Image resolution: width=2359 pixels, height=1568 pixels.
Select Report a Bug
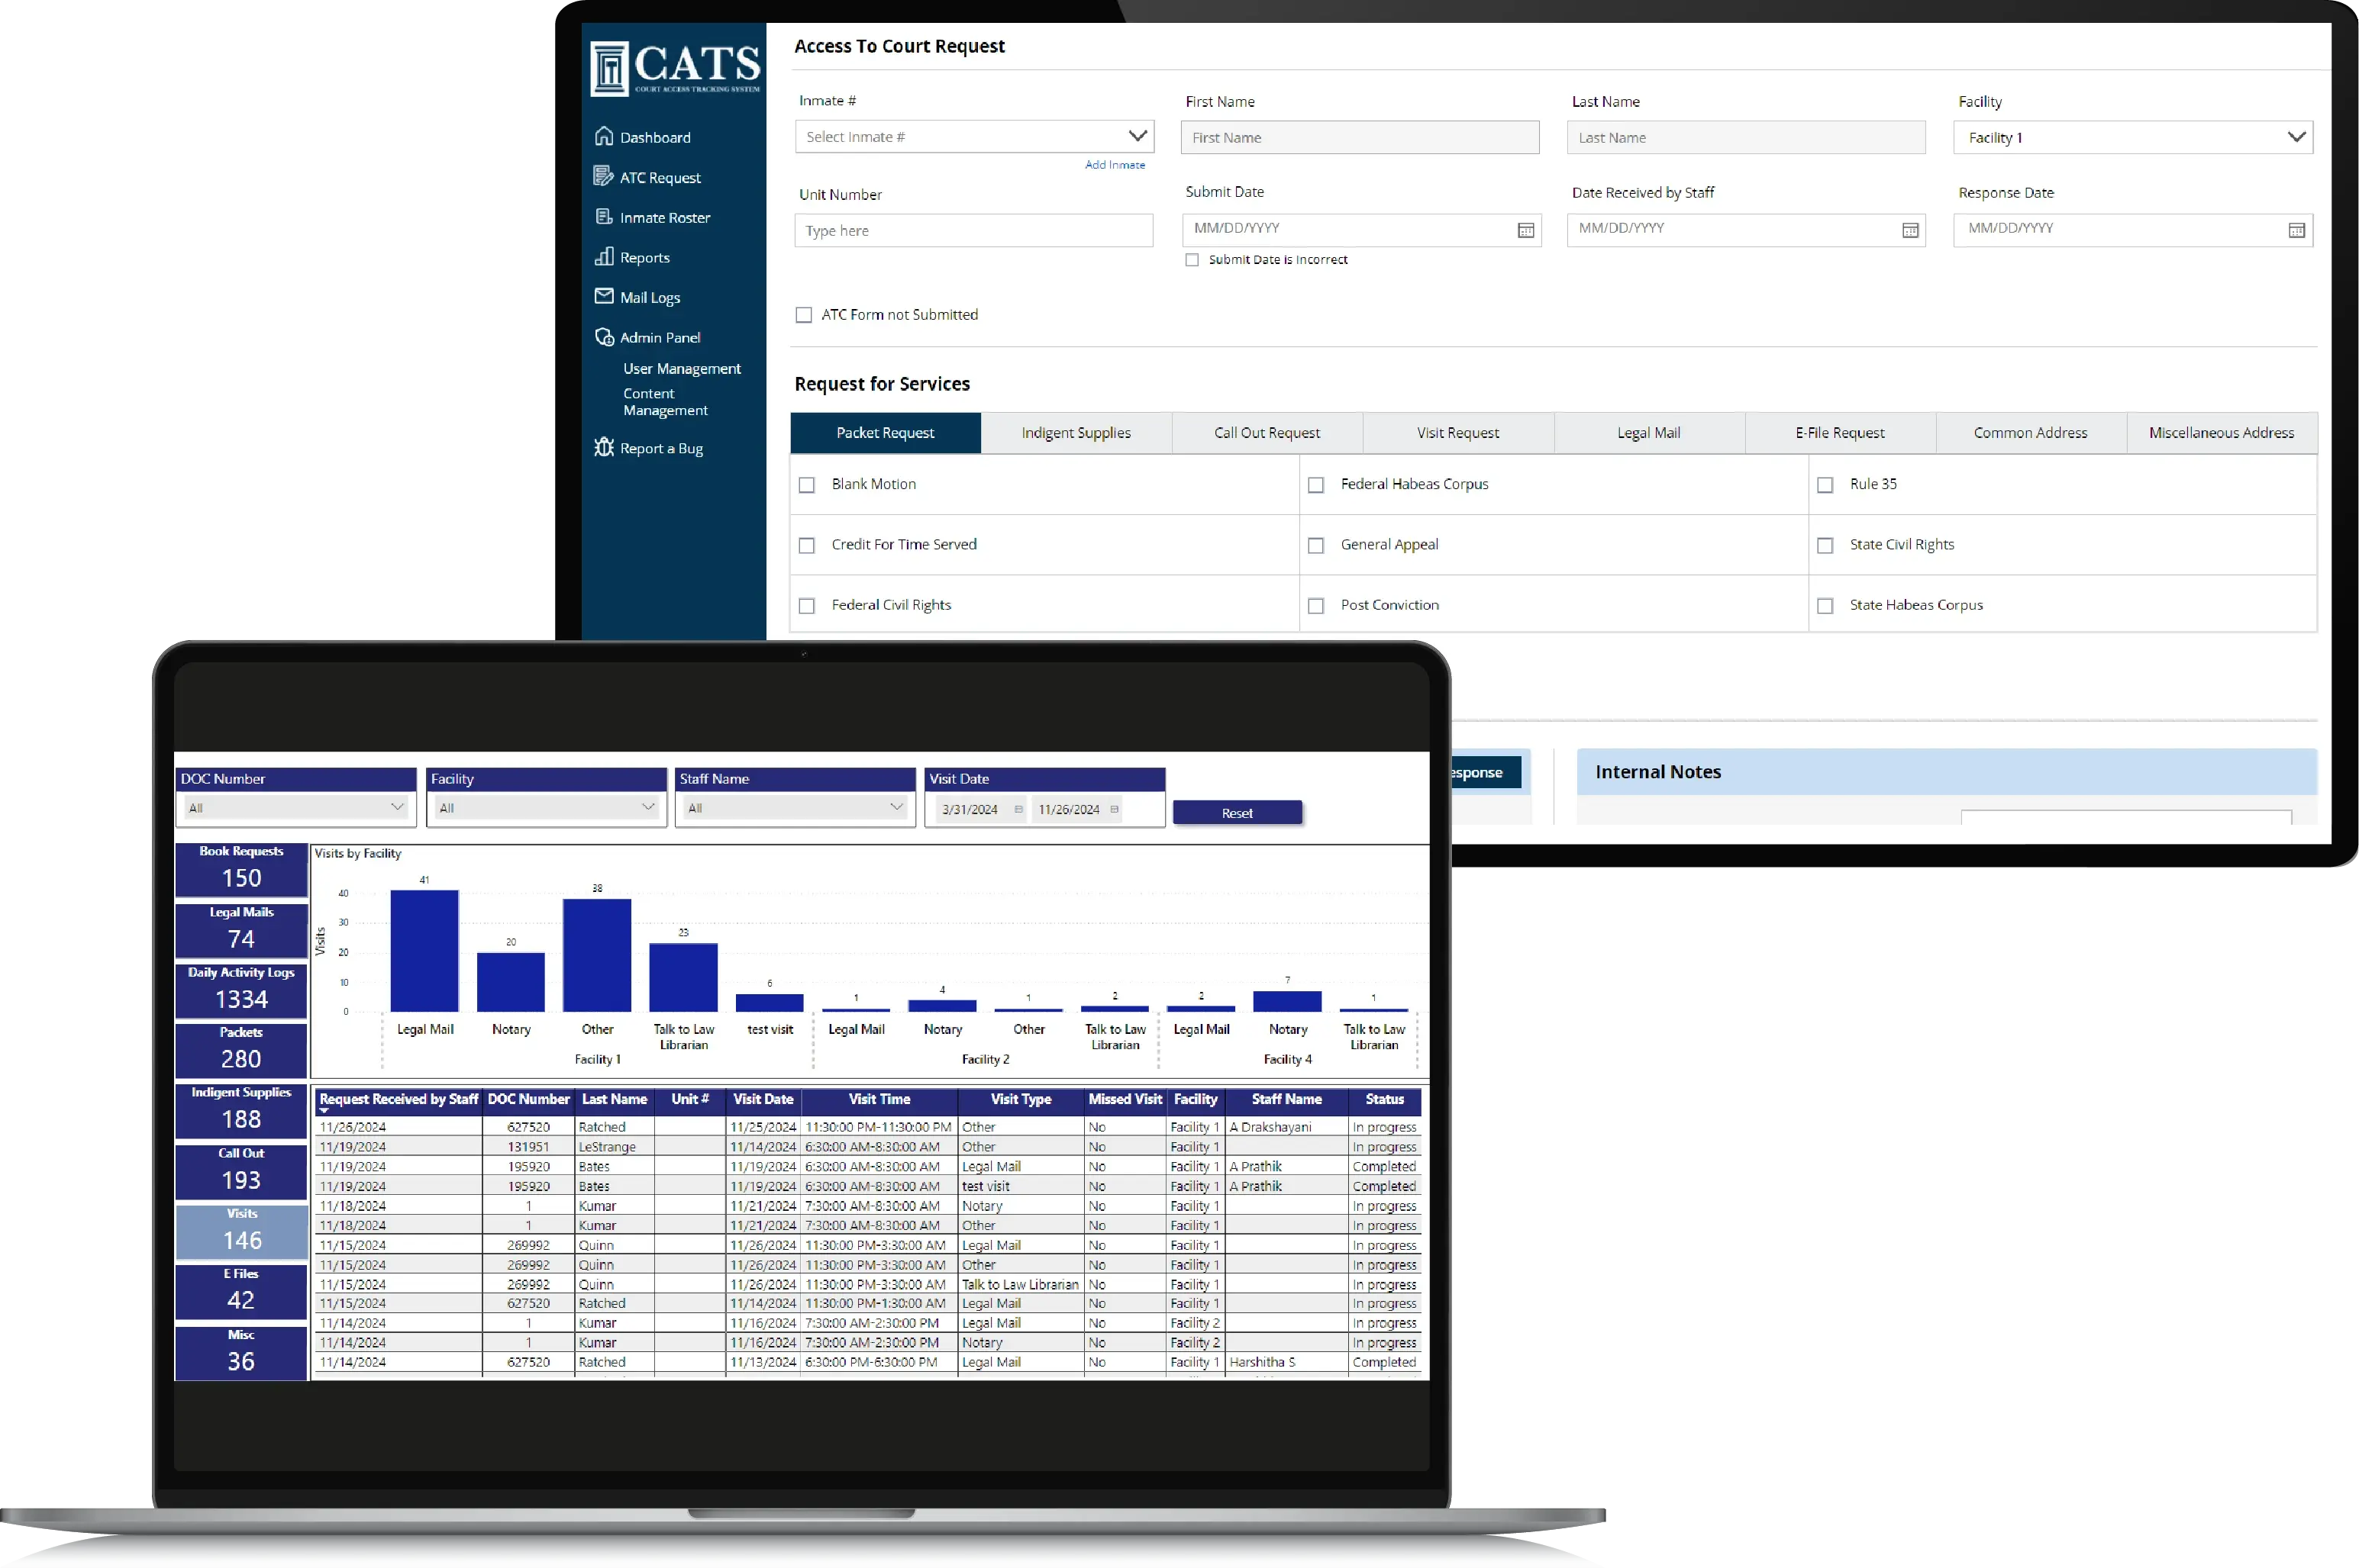661,447
